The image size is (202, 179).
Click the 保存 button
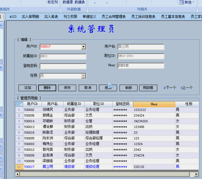tap(67, 88)
